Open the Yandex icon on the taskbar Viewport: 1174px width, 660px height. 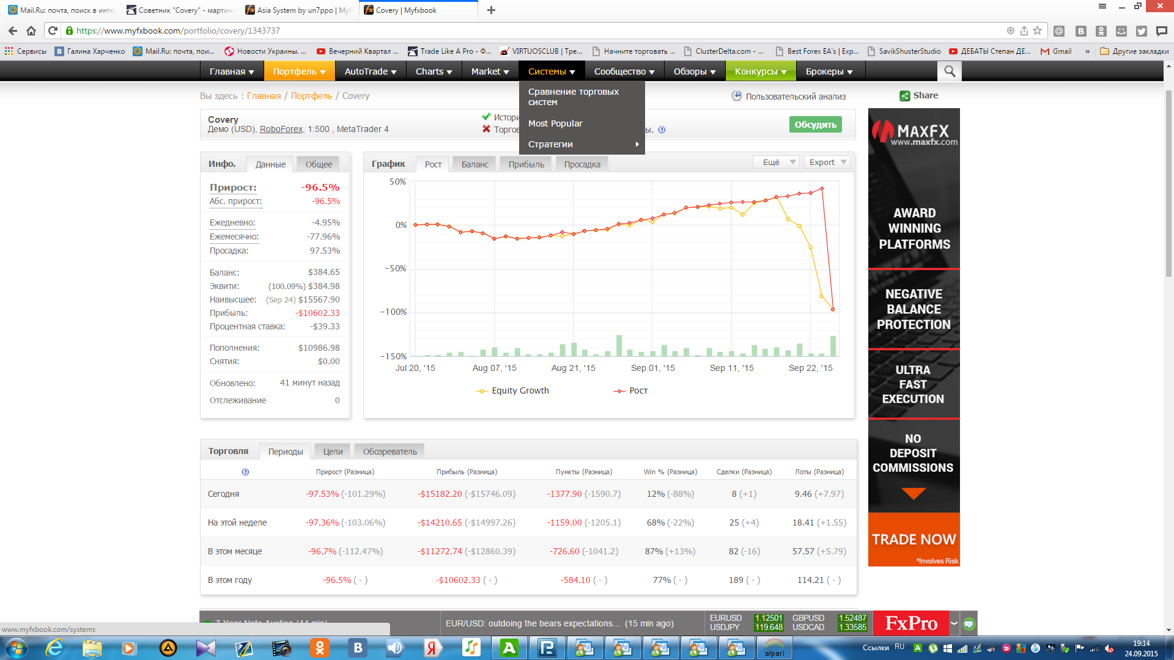433,648
